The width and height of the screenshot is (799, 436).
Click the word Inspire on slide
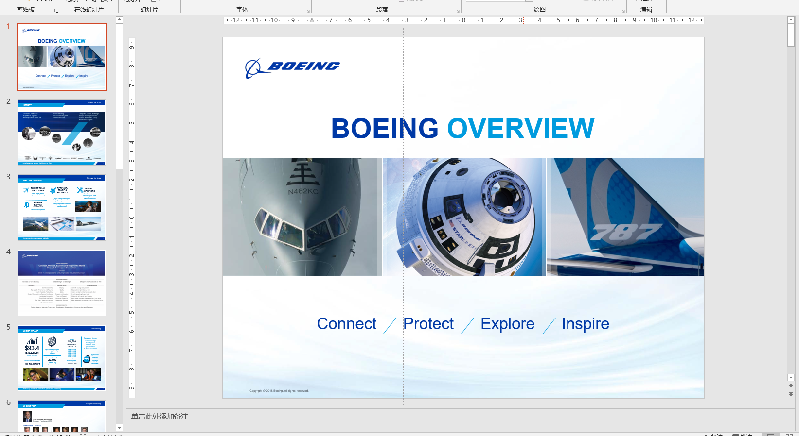[586, 324]
